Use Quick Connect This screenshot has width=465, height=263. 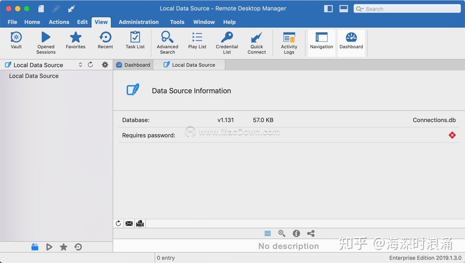click(256, 41)
